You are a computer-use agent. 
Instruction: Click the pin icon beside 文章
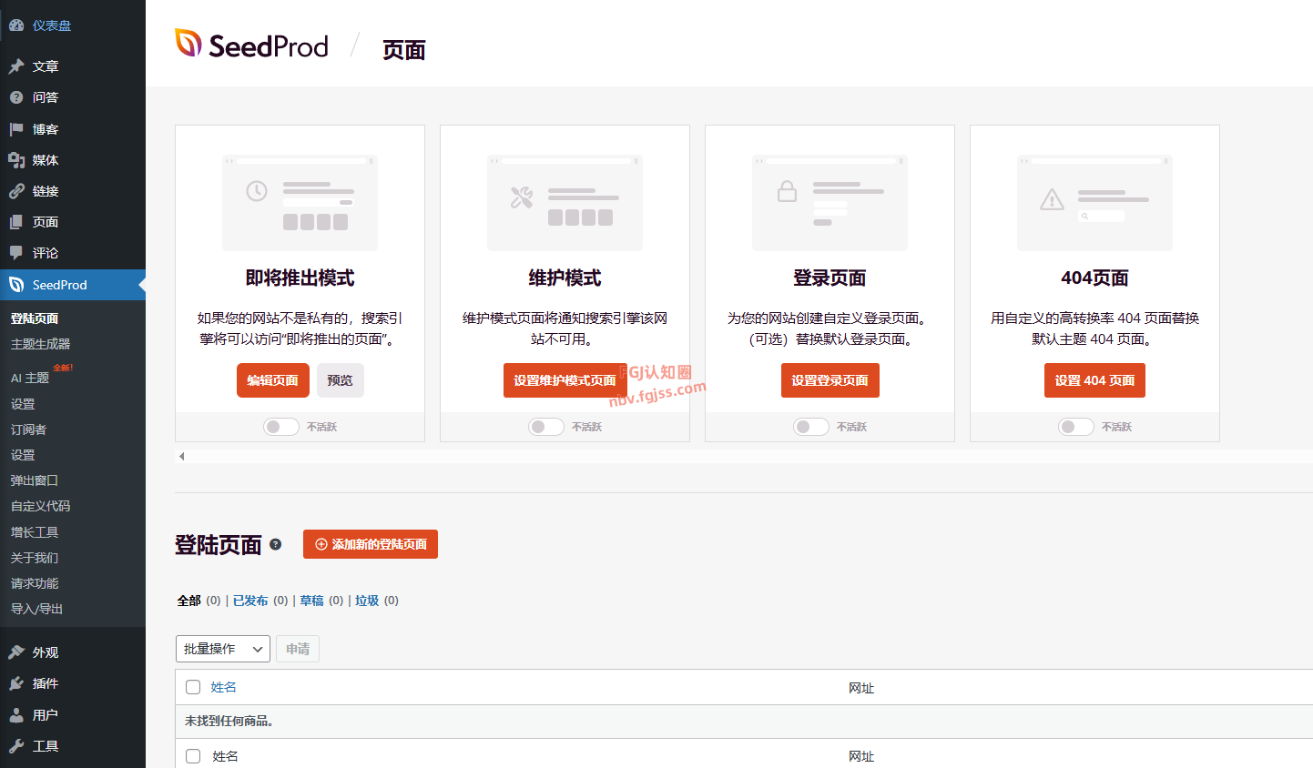(x=16, y=66)
